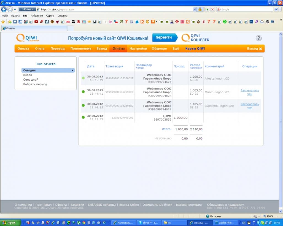The image size is (283, 226).
Task: Click the browser back arrow button
Action: coord(4,9)
